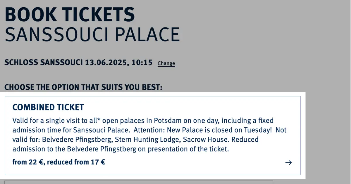Click the right arrow in Combined Ticket card
This screenshot has height=184, width=351.
288,163
